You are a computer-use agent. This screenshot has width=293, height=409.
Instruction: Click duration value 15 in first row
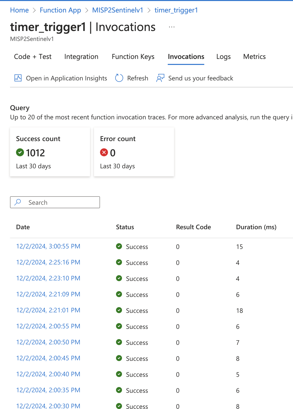point(239,247)
